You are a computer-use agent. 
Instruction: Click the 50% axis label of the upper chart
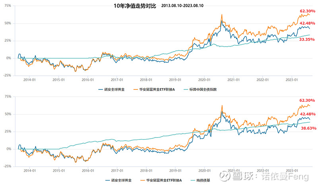tap(8, 23)
